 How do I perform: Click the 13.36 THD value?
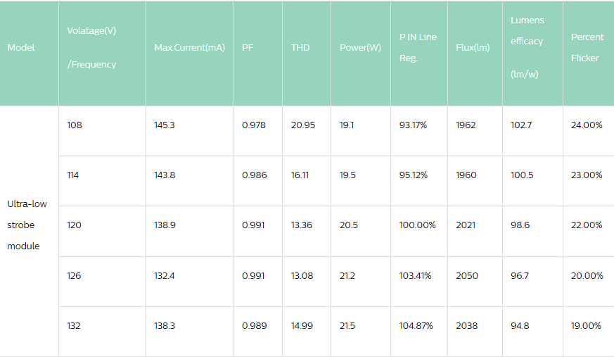302,225
